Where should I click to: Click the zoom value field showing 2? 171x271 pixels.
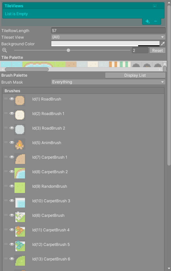pyautogui.click(x=140, y=51)
